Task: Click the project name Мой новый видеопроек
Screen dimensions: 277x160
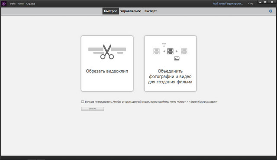Action: pos(228,3)
